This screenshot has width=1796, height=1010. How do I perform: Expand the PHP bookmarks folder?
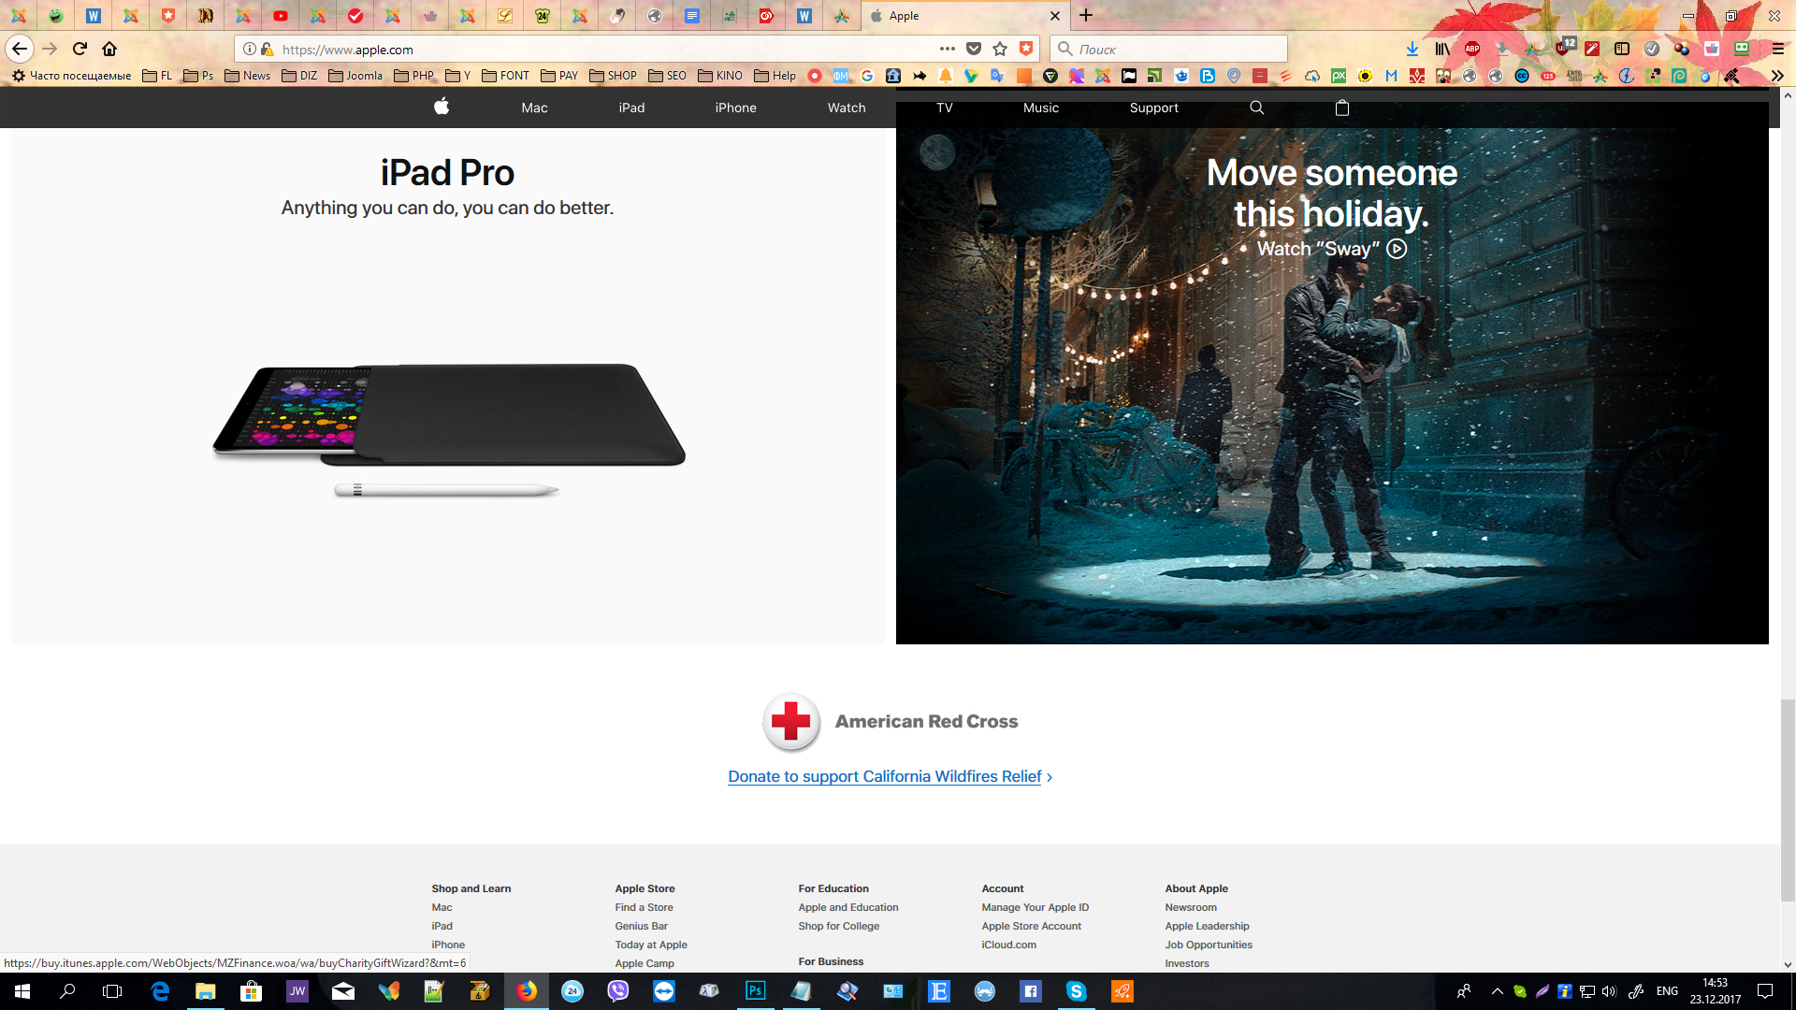click(x=413, y=76)
